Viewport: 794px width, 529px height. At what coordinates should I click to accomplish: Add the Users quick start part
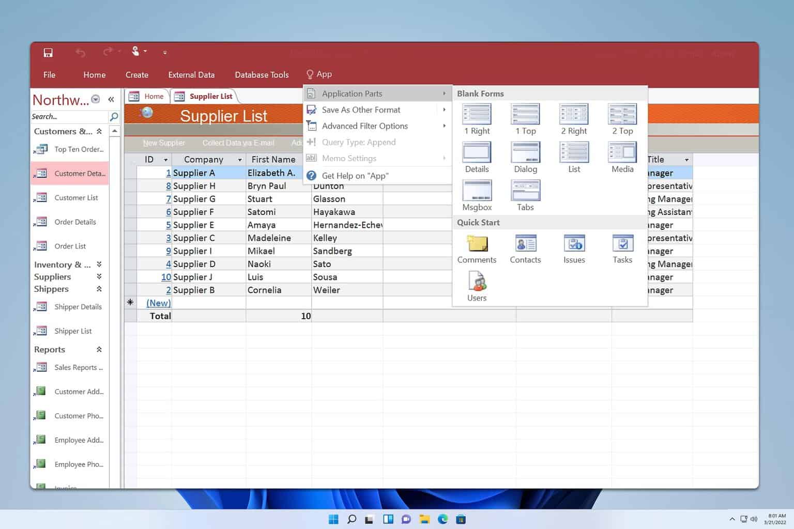click(x=477, y=287)
